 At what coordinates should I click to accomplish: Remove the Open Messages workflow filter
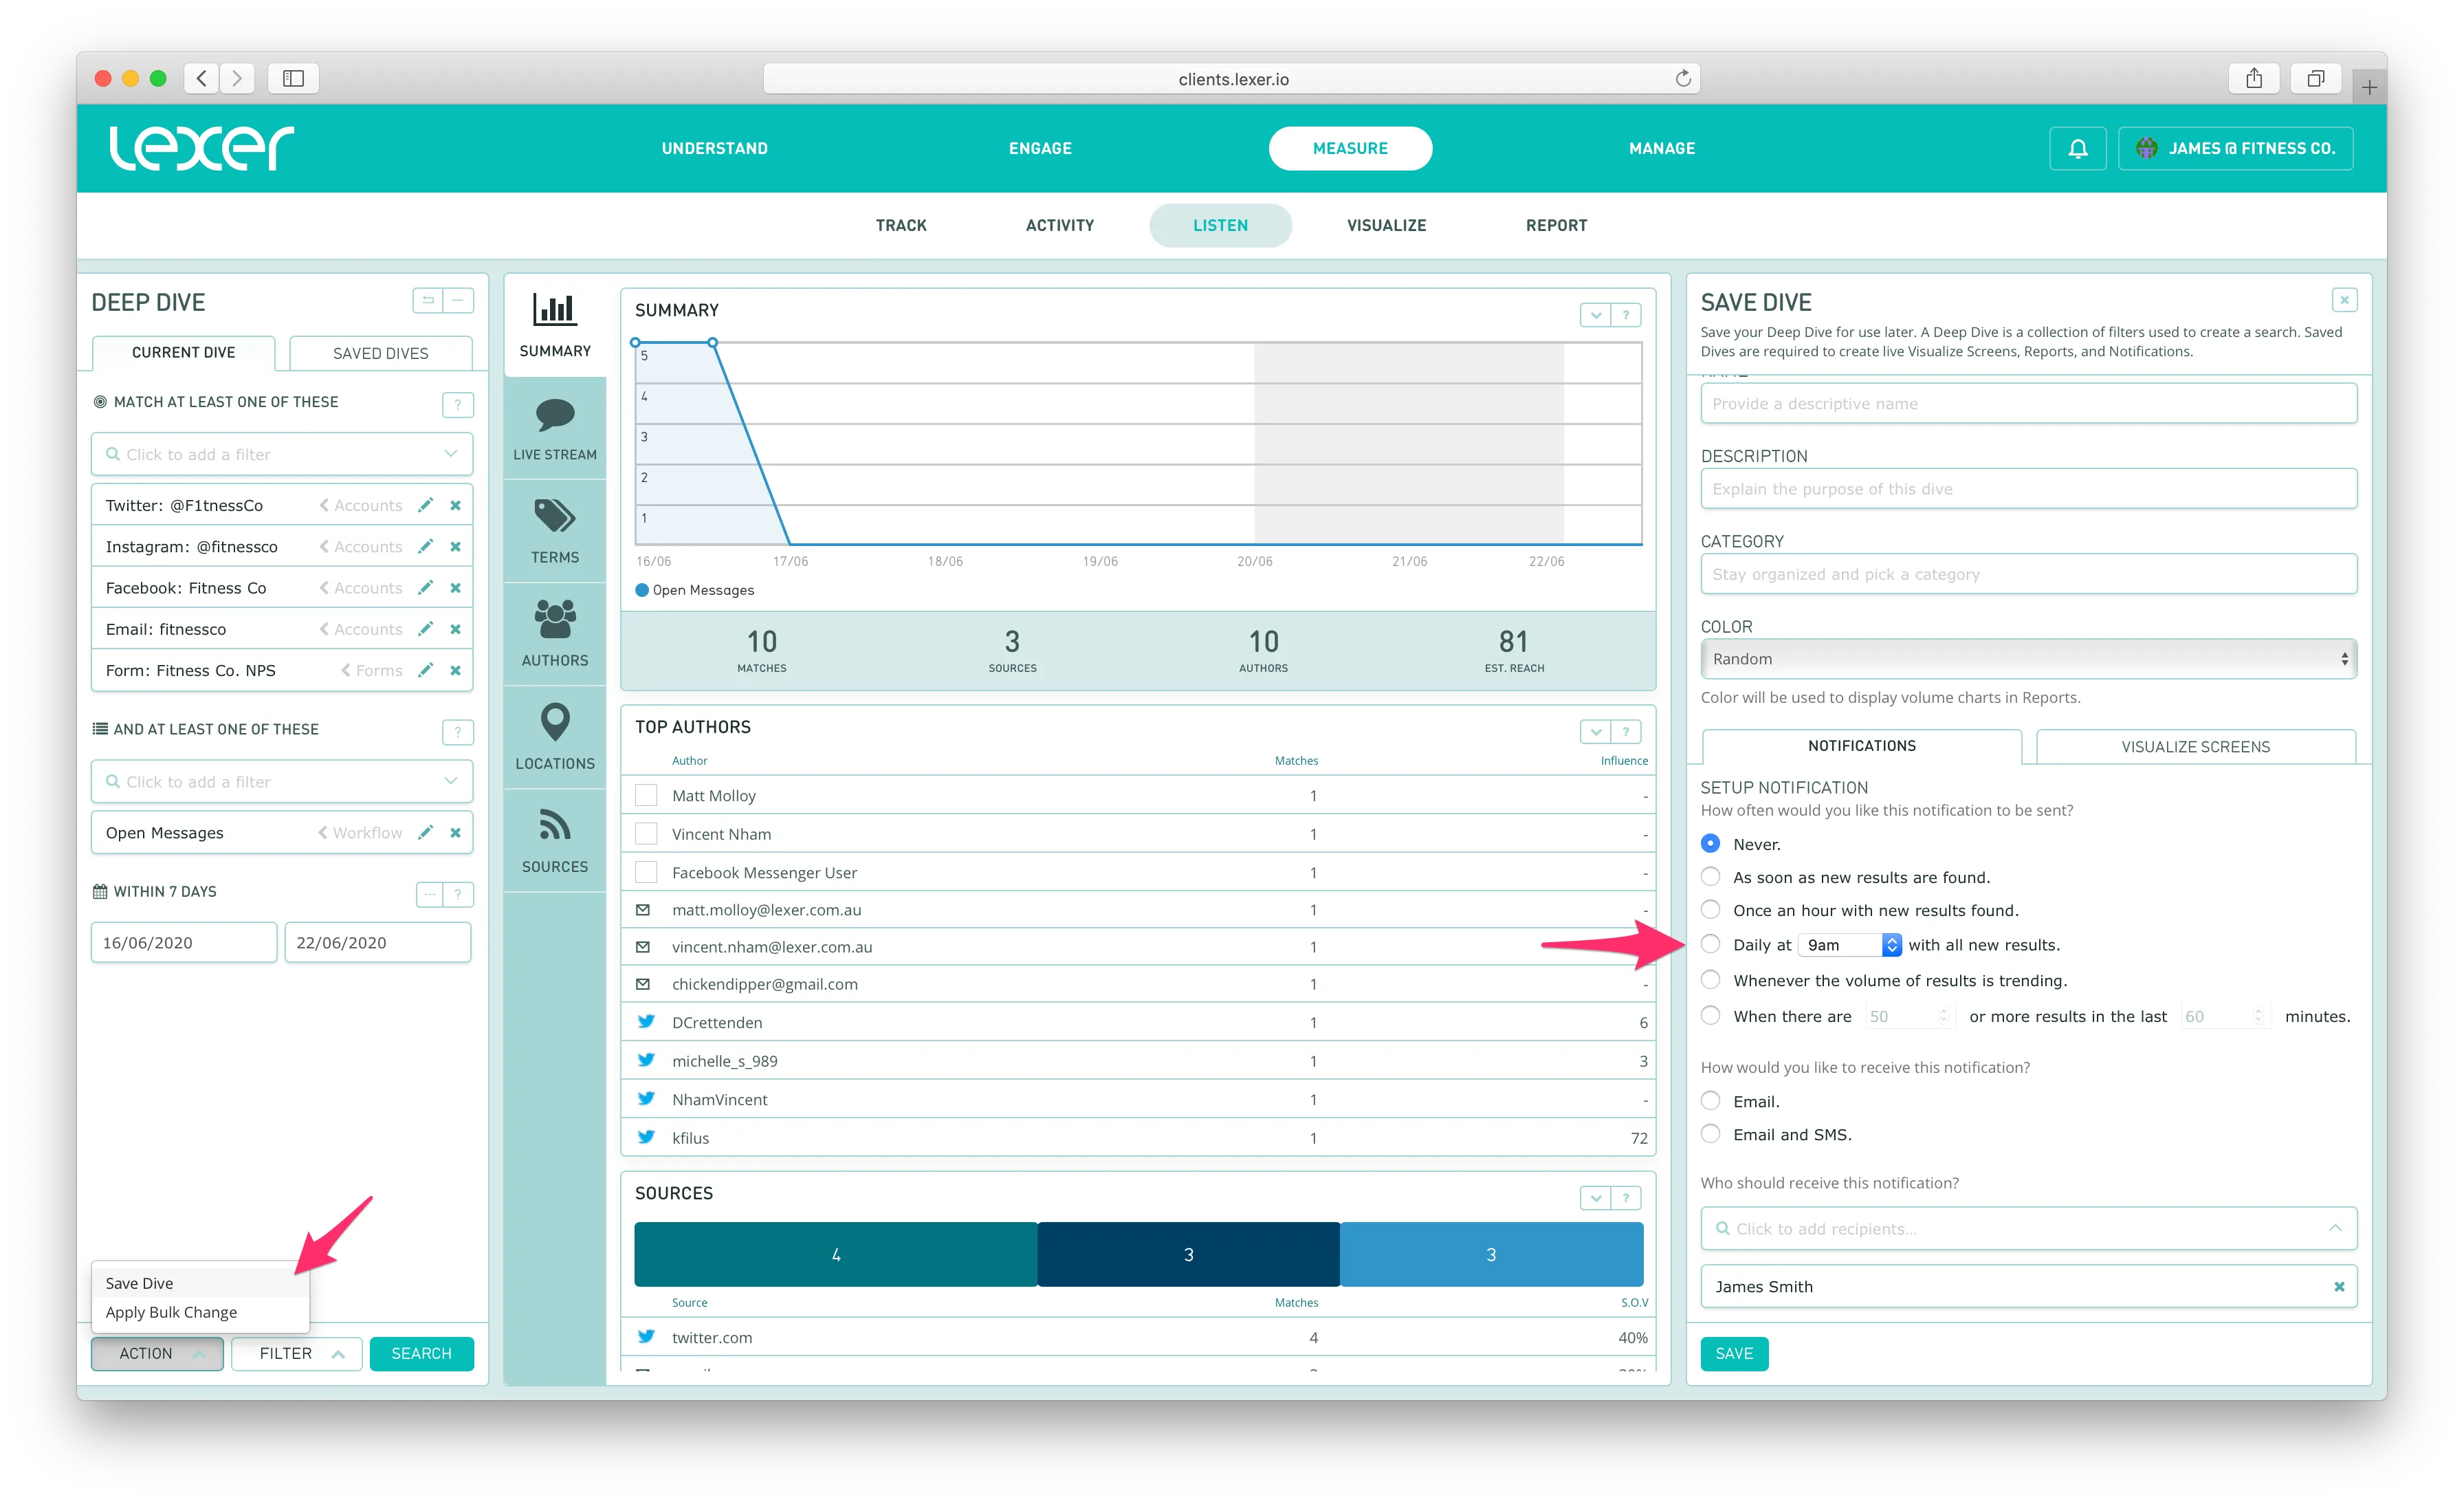(x=456, y=833)
